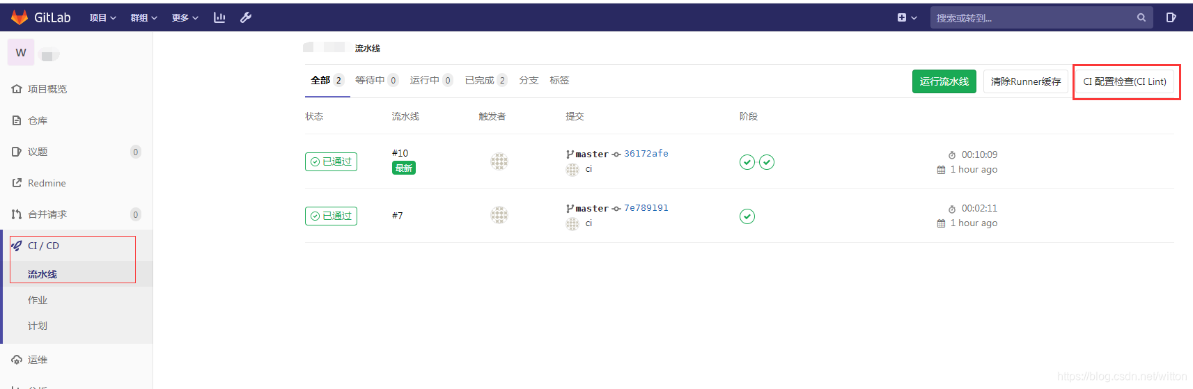
Task: Expand the 更多 menu
Action: pos(185,17)
